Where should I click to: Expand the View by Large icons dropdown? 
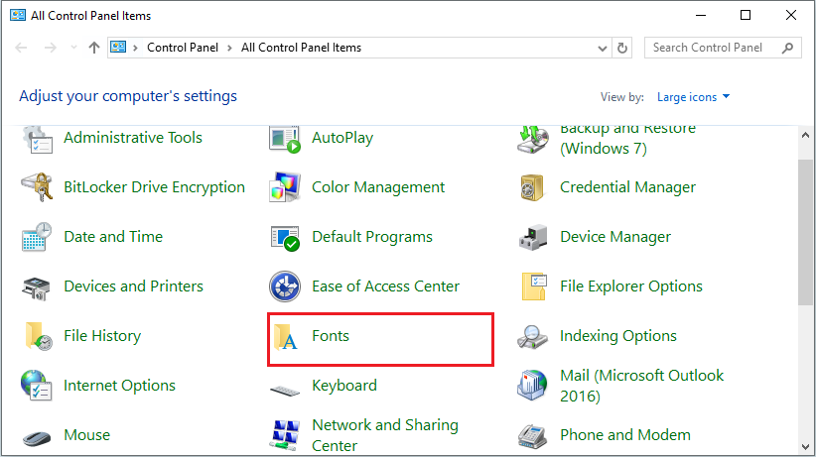693,97
